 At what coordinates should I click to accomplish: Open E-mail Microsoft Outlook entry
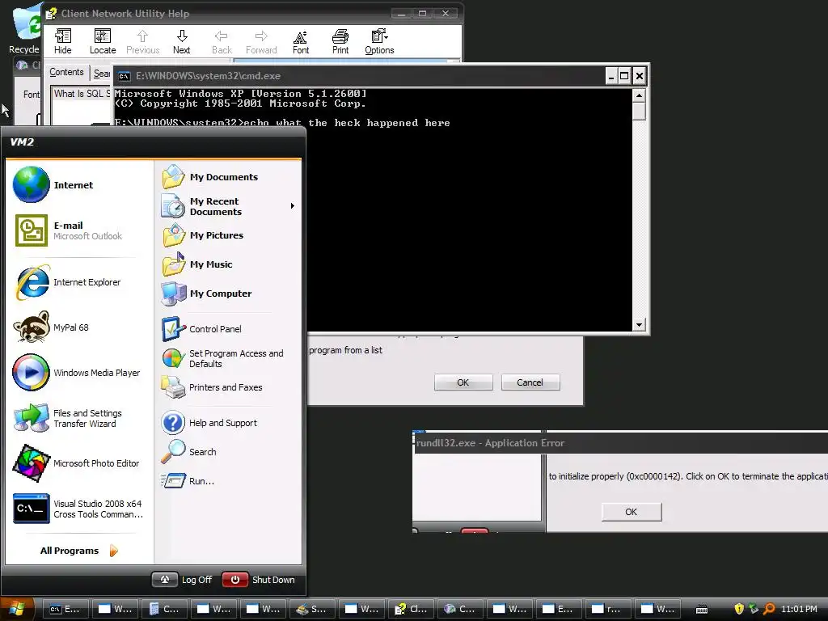(x=79, y=230)
